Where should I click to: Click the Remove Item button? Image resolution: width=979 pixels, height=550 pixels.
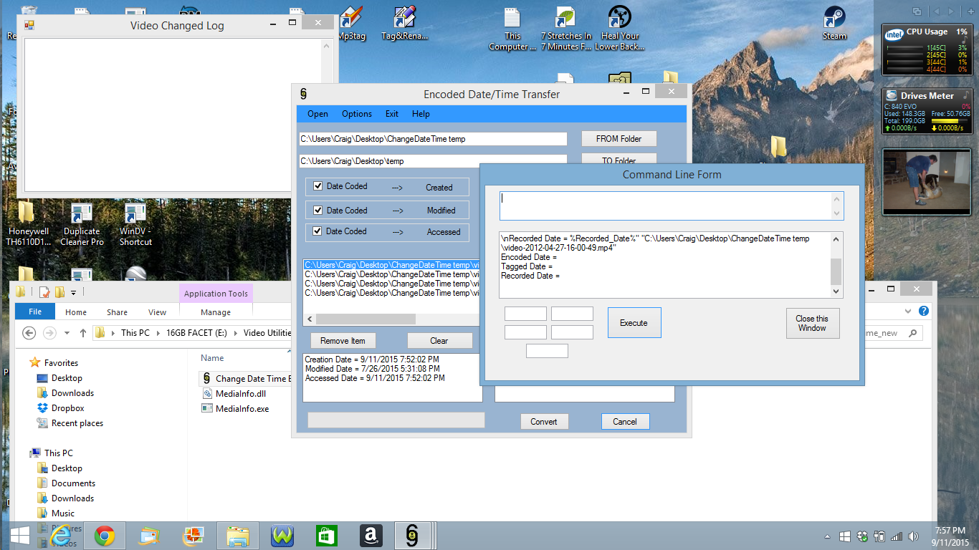343,341
